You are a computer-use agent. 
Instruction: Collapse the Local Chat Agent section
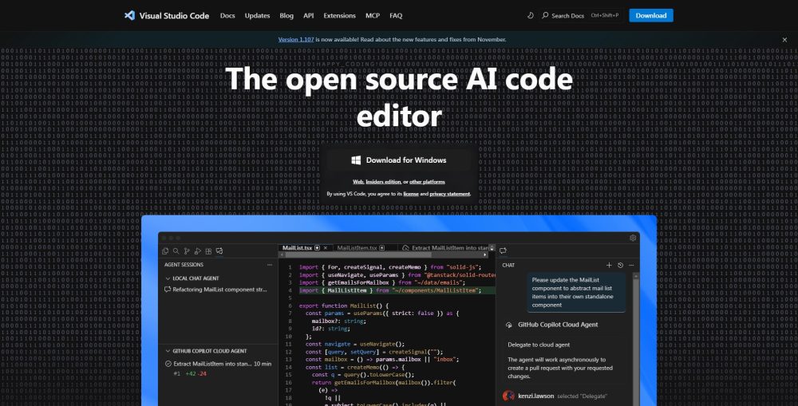(x=166, y=278)
